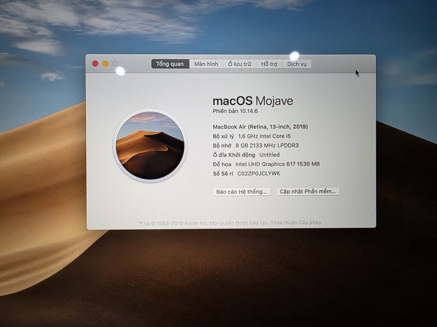This screenshot has height=327, width=437.
Task: Close the About This Mac window
Action: pyautogui.click(x=95, y=64)
